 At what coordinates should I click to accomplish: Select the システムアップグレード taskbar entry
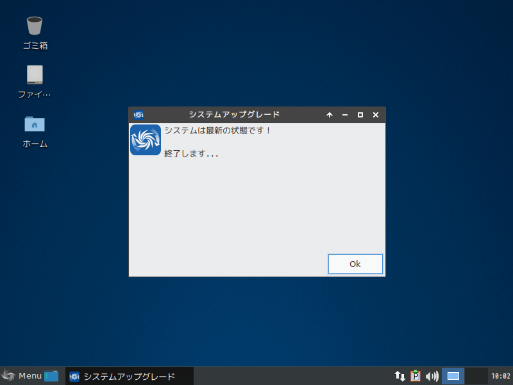pyautogui.click(x=130, y=376)
